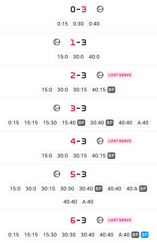
Task: Click the serve ball icon next to 2-3
Action: click(100, 75)
